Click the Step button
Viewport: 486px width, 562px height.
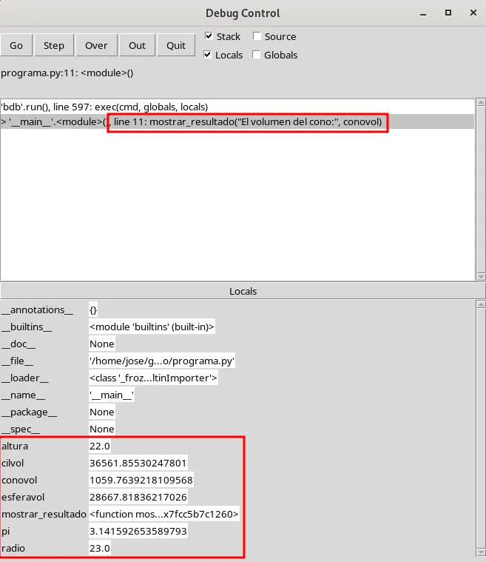coord(54,45)
